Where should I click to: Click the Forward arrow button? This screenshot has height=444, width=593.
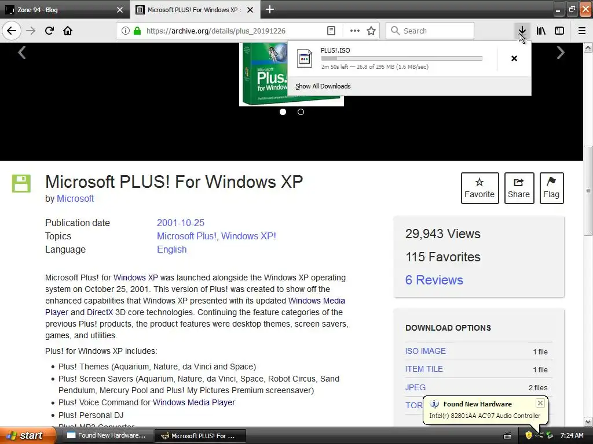click(31, 31)
